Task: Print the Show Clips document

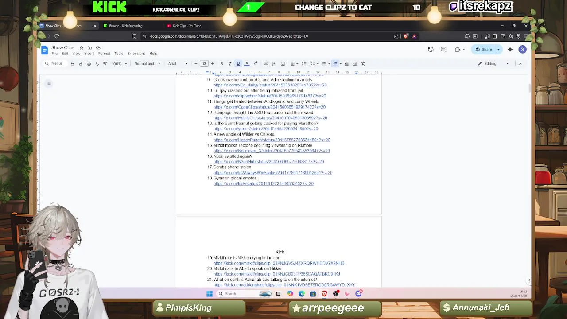Action: pyautogui.click(x=89, y=64)
